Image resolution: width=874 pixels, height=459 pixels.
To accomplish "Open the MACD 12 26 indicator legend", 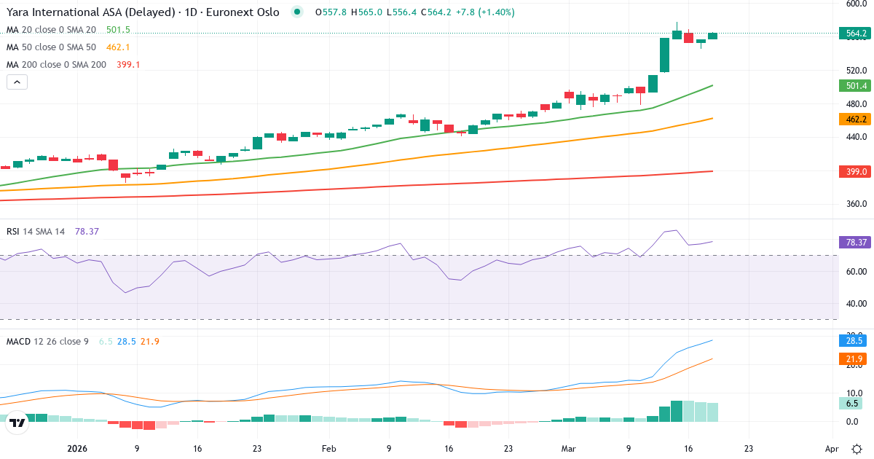I will click(x=48, y=342).
